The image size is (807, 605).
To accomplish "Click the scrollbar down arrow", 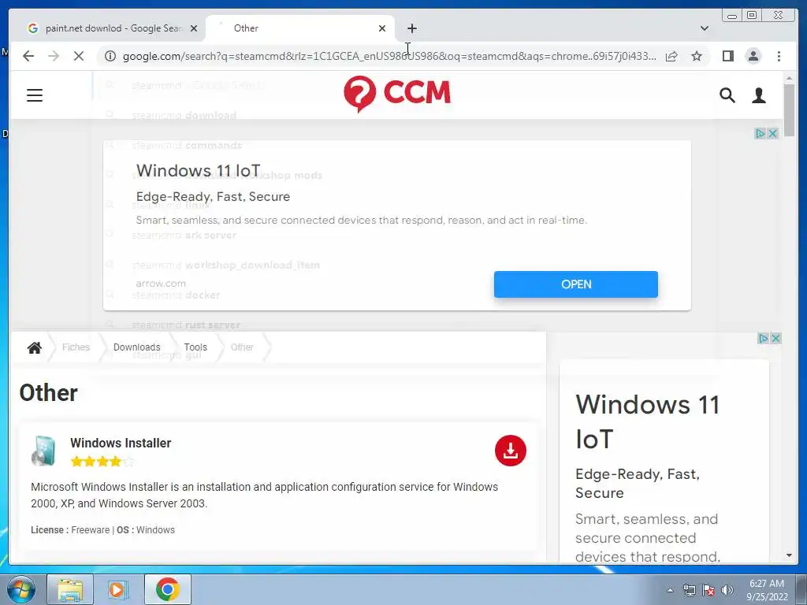I will (789, 555).
